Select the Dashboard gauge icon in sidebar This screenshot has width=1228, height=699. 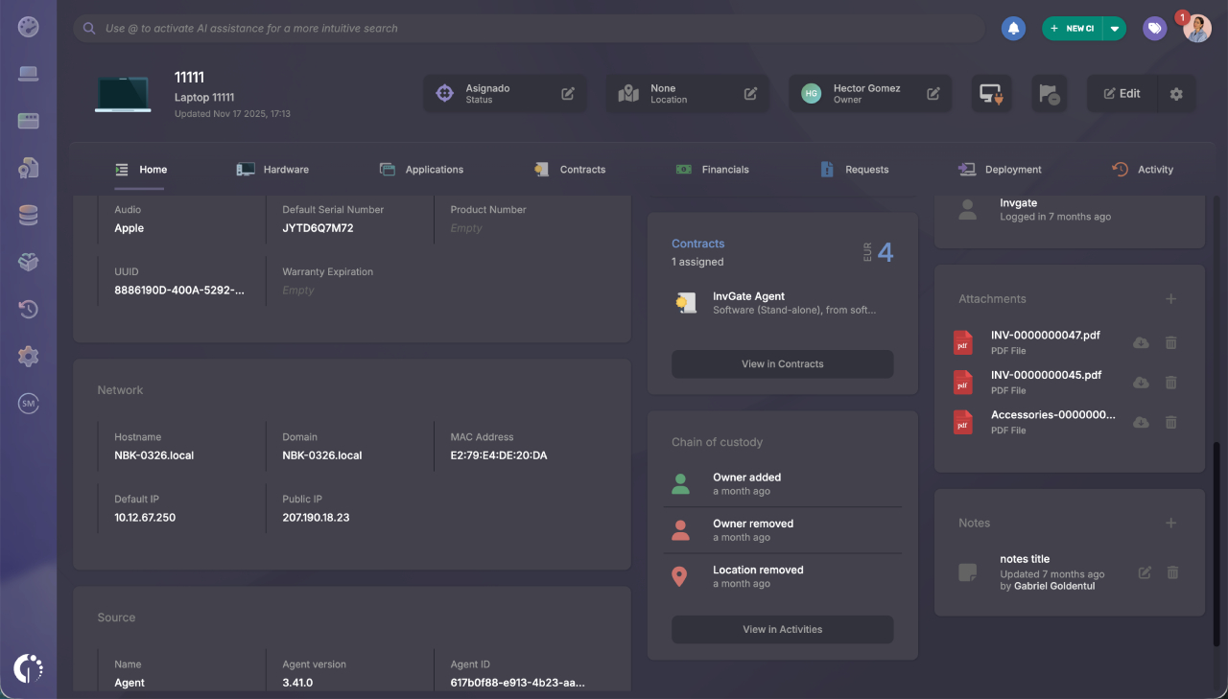28,27
